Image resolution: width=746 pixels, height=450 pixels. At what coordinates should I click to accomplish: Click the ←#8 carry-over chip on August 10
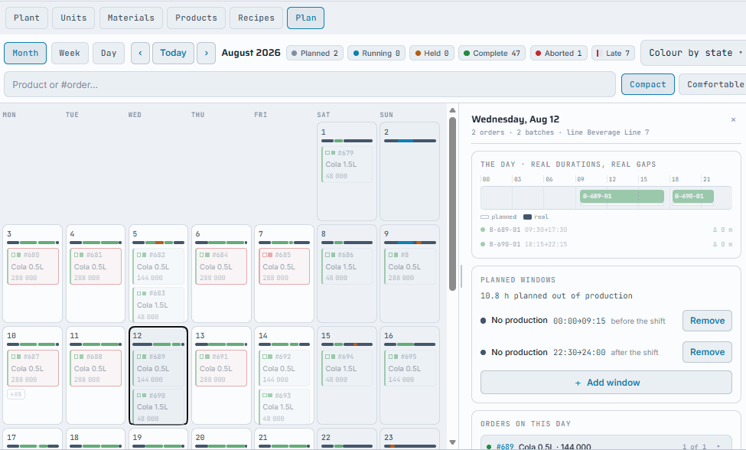coord(16,394)
